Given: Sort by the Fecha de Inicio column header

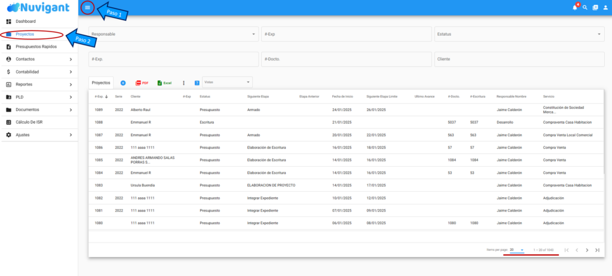Looking at the screenshot, I should 342,96.
